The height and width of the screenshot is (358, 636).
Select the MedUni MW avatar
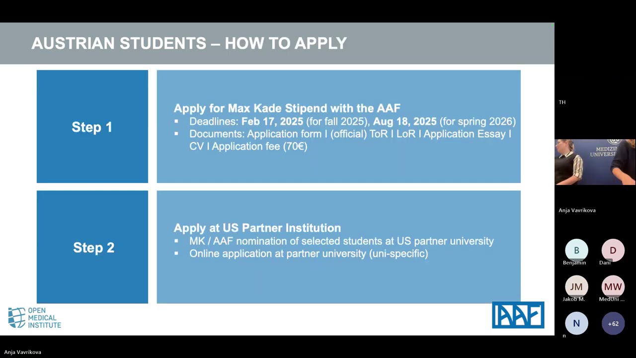tap(613, 287)
